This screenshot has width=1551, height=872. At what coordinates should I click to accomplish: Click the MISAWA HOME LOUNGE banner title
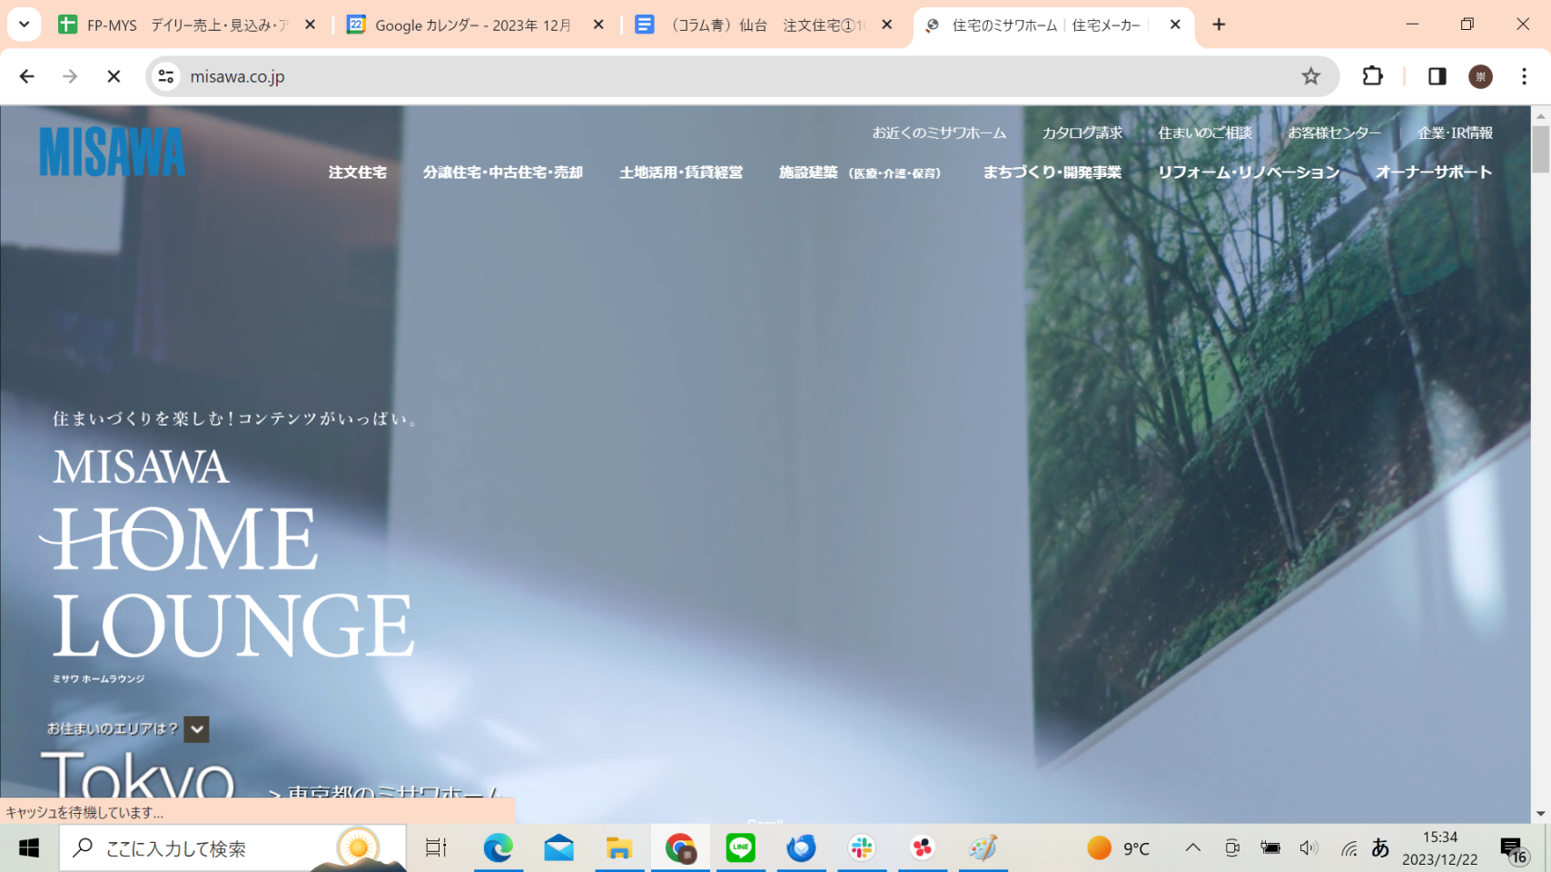coord(227,554)
